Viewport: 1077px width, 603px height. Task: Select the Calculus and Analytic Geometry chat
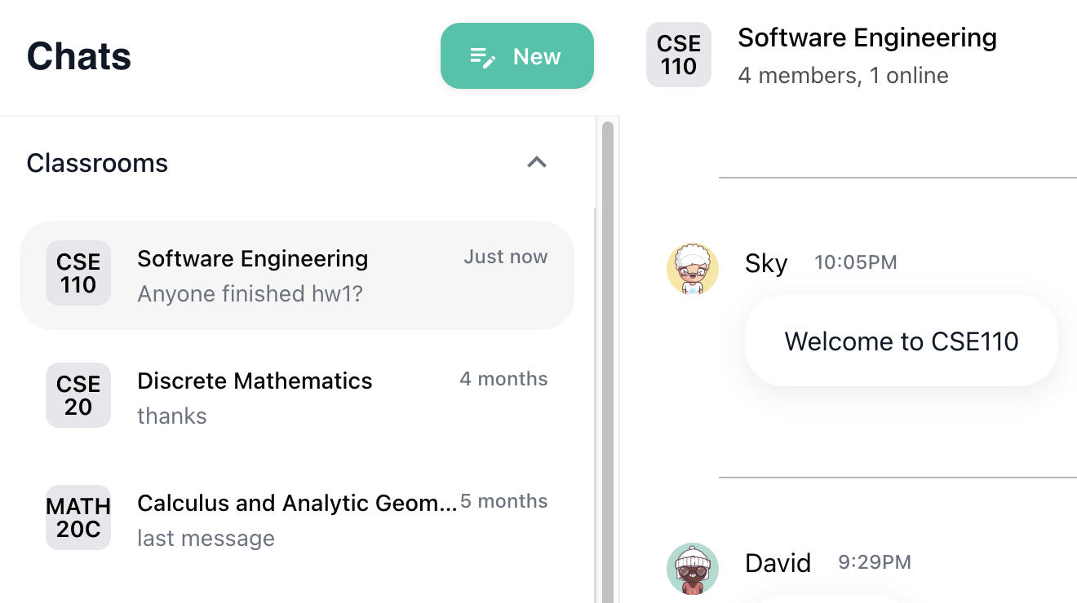(x=297, y=520)
